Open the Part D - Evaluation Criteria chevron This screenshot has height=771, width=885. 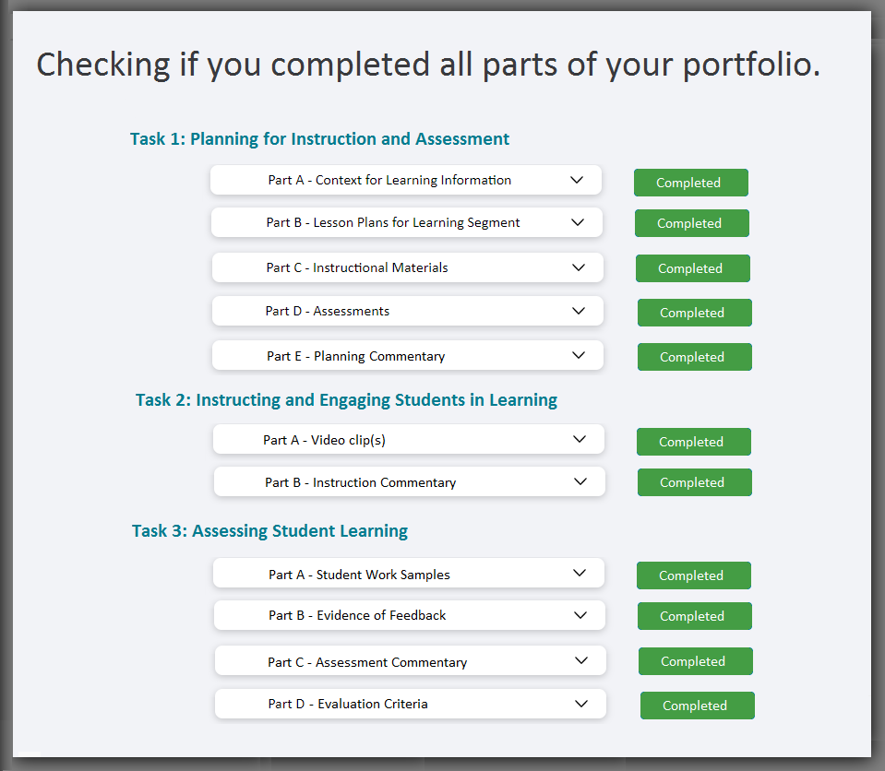point(581,704)
